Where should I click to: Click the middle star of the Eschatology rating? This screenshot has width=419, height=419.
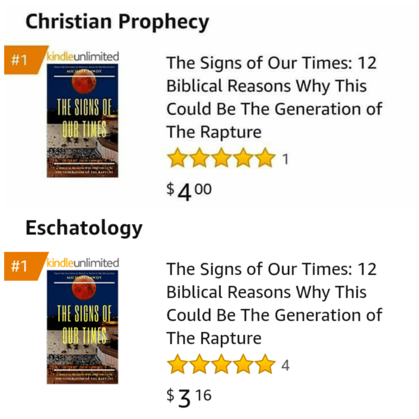[x=220, y=365]
